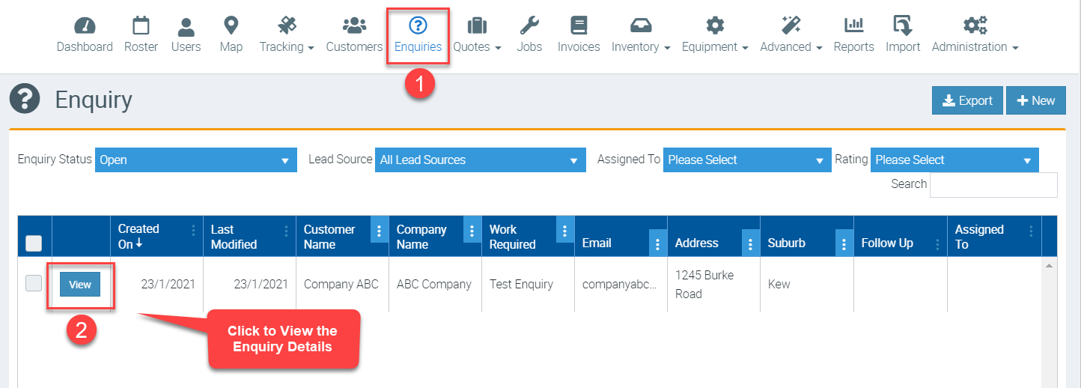The height and width of the screenshot is (388, 1081).
Task: Open the Enquiry Status dropdown
Action: click(195, 160)
